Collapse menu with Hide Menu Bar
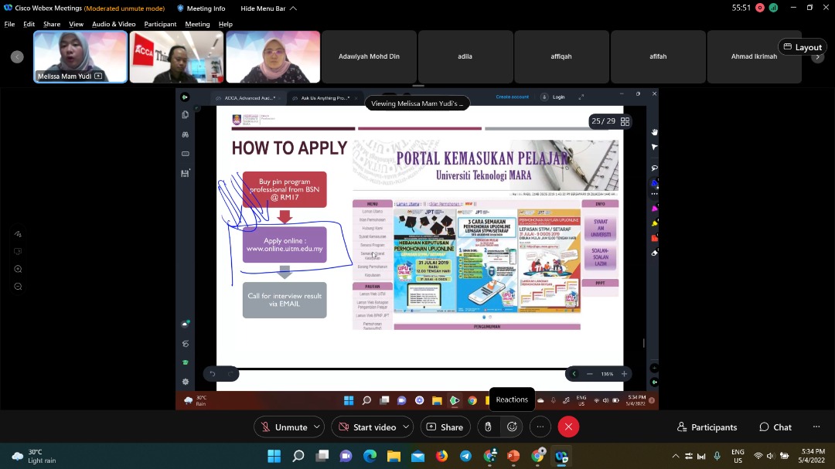 tap(268, 8)
